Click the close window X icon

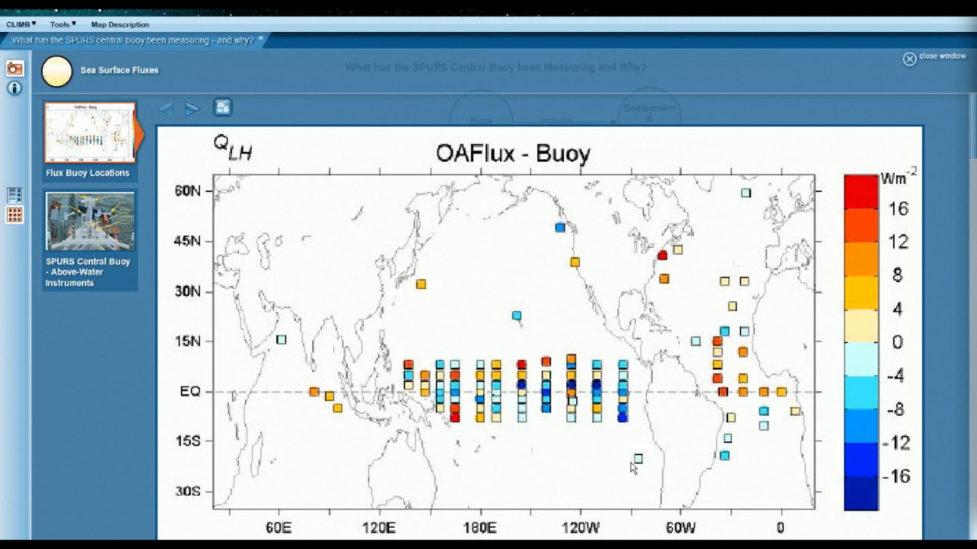pyautogui.click(x=909, y=59)
